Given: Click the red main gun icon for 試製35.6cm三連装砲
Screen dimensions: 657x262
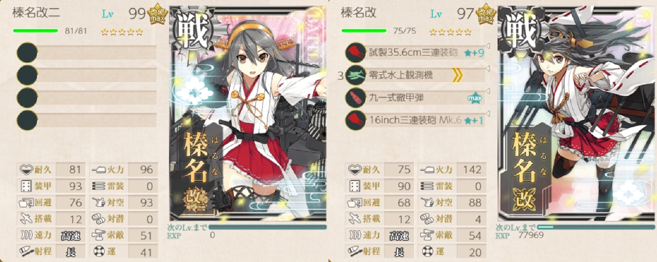Looking at the screenshot, I should click(356, 52).
